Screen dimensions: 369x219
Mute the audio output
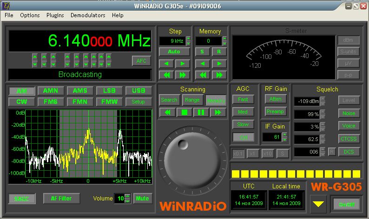click(x=143, y=199)
